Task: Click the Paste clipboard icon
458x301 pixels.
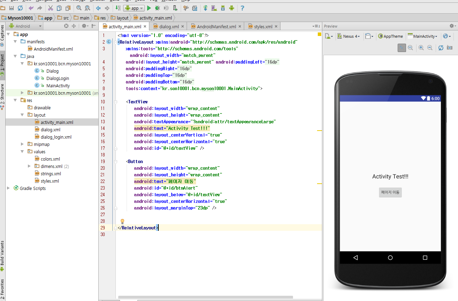Action: click(68, 8)
